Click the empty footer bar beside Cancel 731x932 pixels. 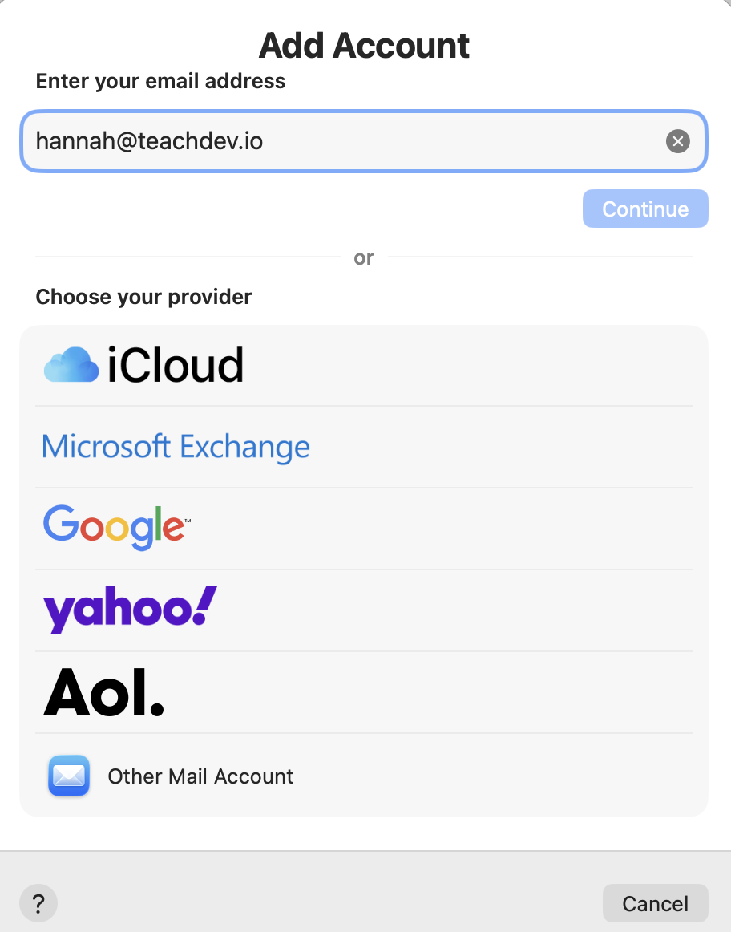pyautogui.click(x=321, y=903)
